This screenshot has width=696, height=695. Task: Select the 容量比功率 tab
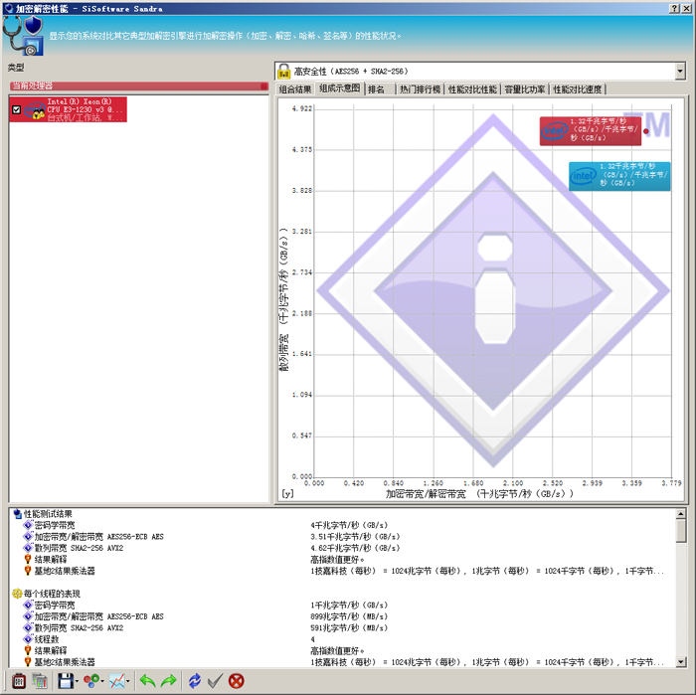coord(525,89)
